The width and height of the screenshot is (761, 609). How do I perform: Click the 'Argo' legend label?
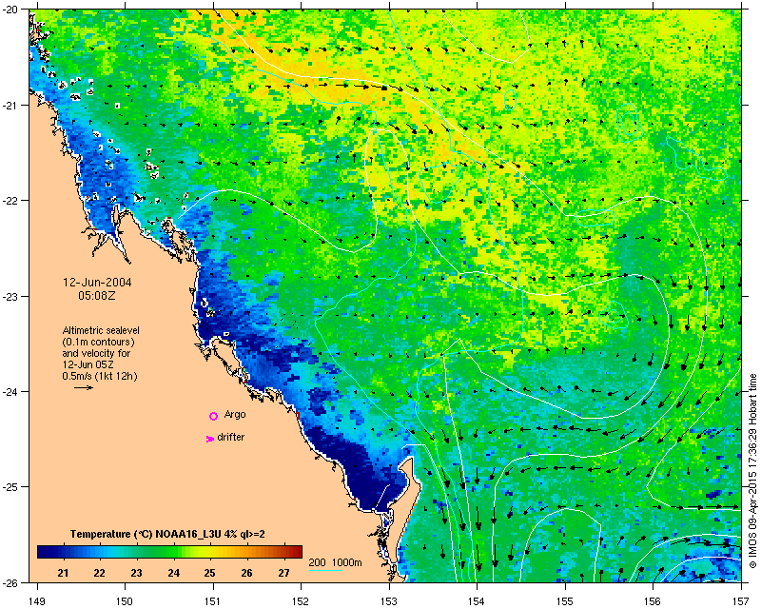[x=235, y=415]
